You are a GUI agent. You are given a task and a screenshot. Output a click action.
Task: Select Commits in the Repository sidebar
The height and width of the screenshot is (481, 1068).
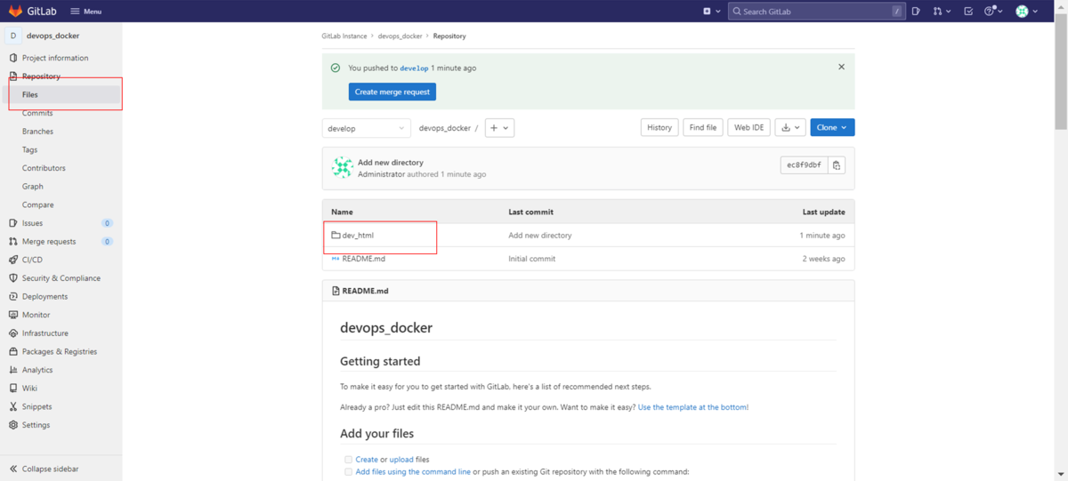point(37,113)
